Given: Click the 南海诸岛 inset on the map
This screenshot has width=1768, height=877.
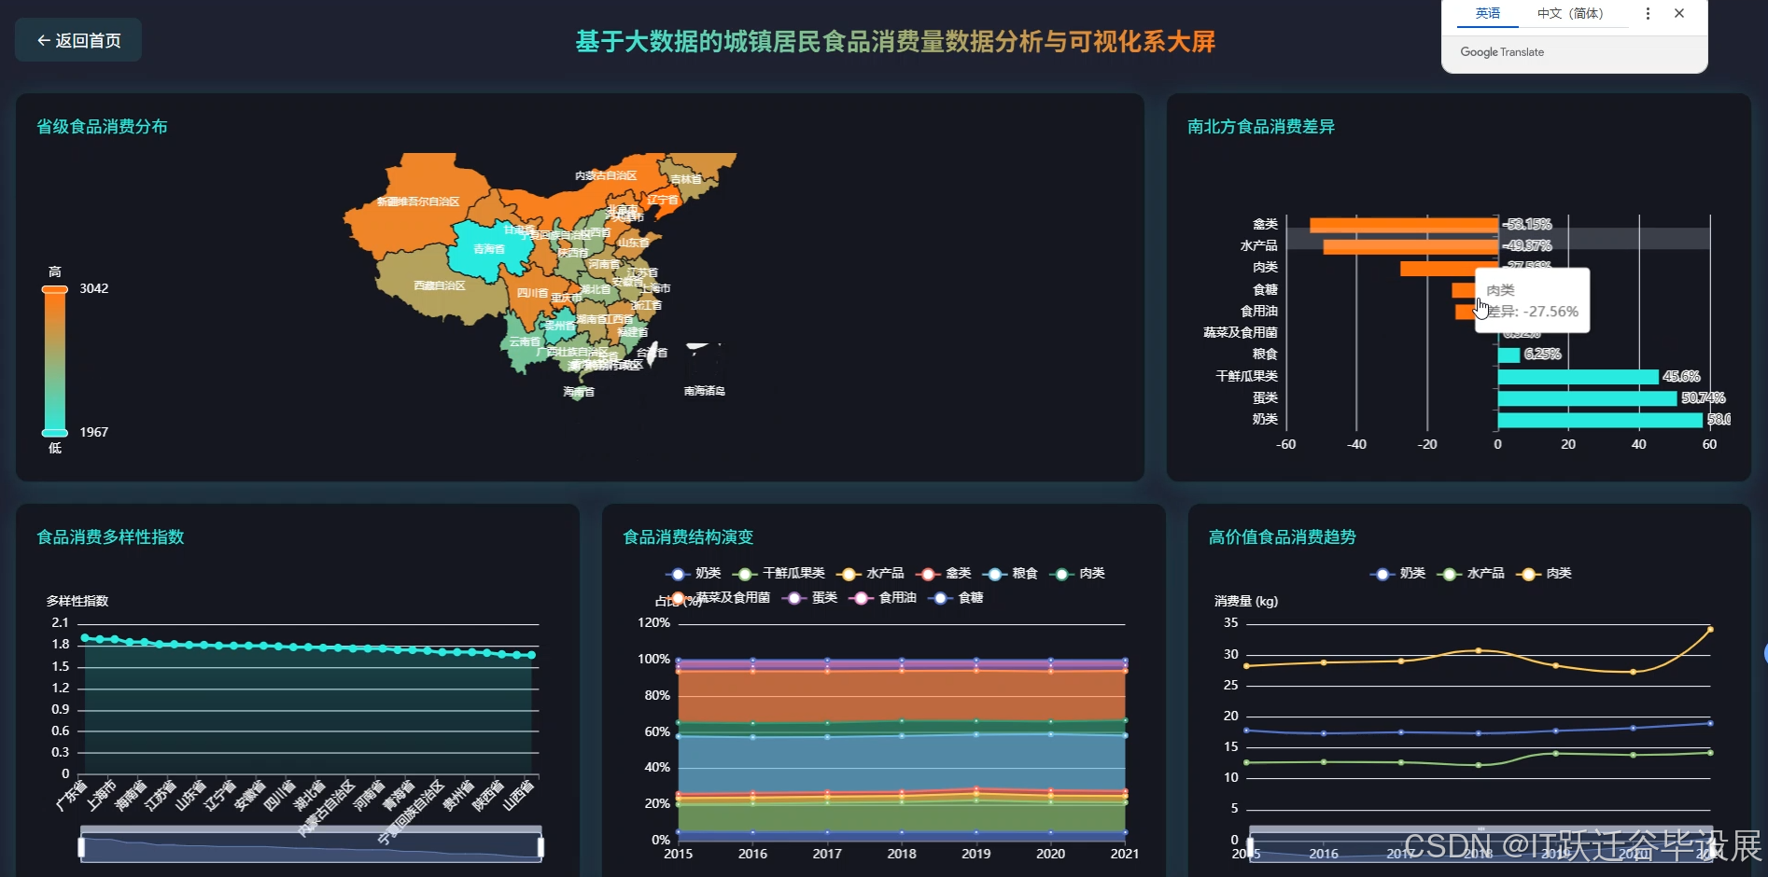Looking at the screenshot, I should (x=705, y=369).
